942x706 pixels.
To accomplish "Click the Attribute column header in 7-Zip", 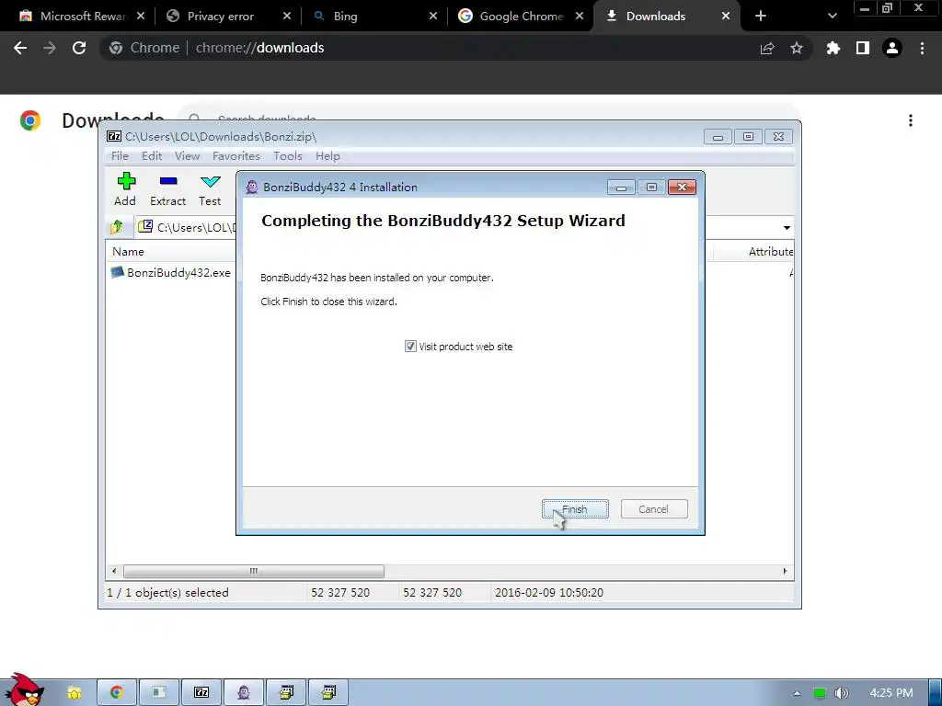I will point(771,252).
